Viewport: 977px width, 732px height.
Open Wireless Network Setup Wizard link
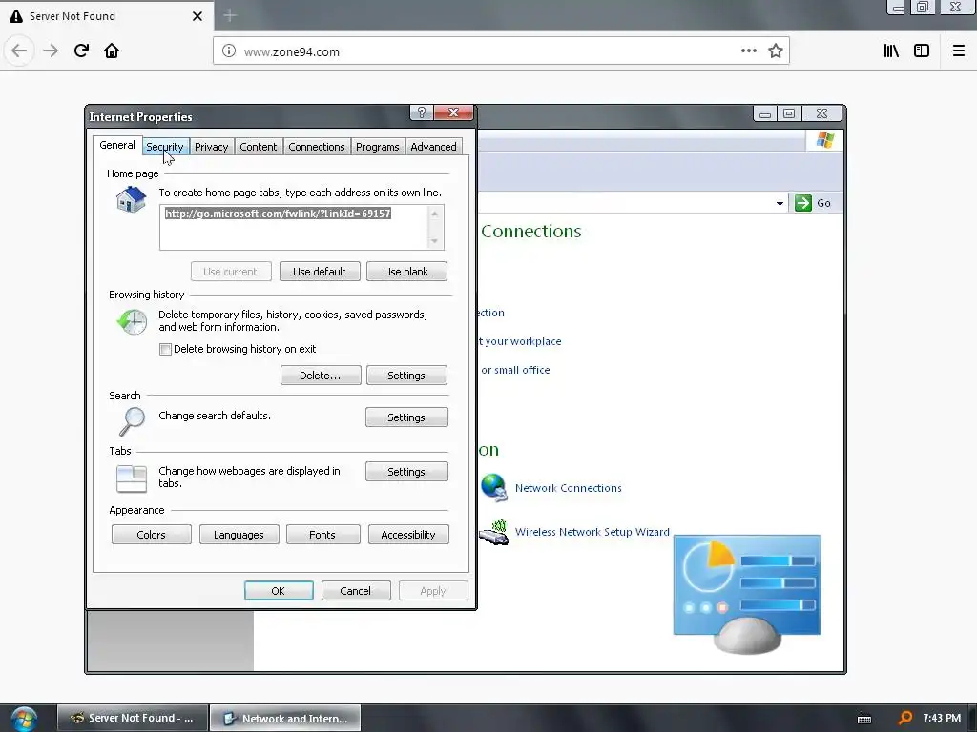592,532
